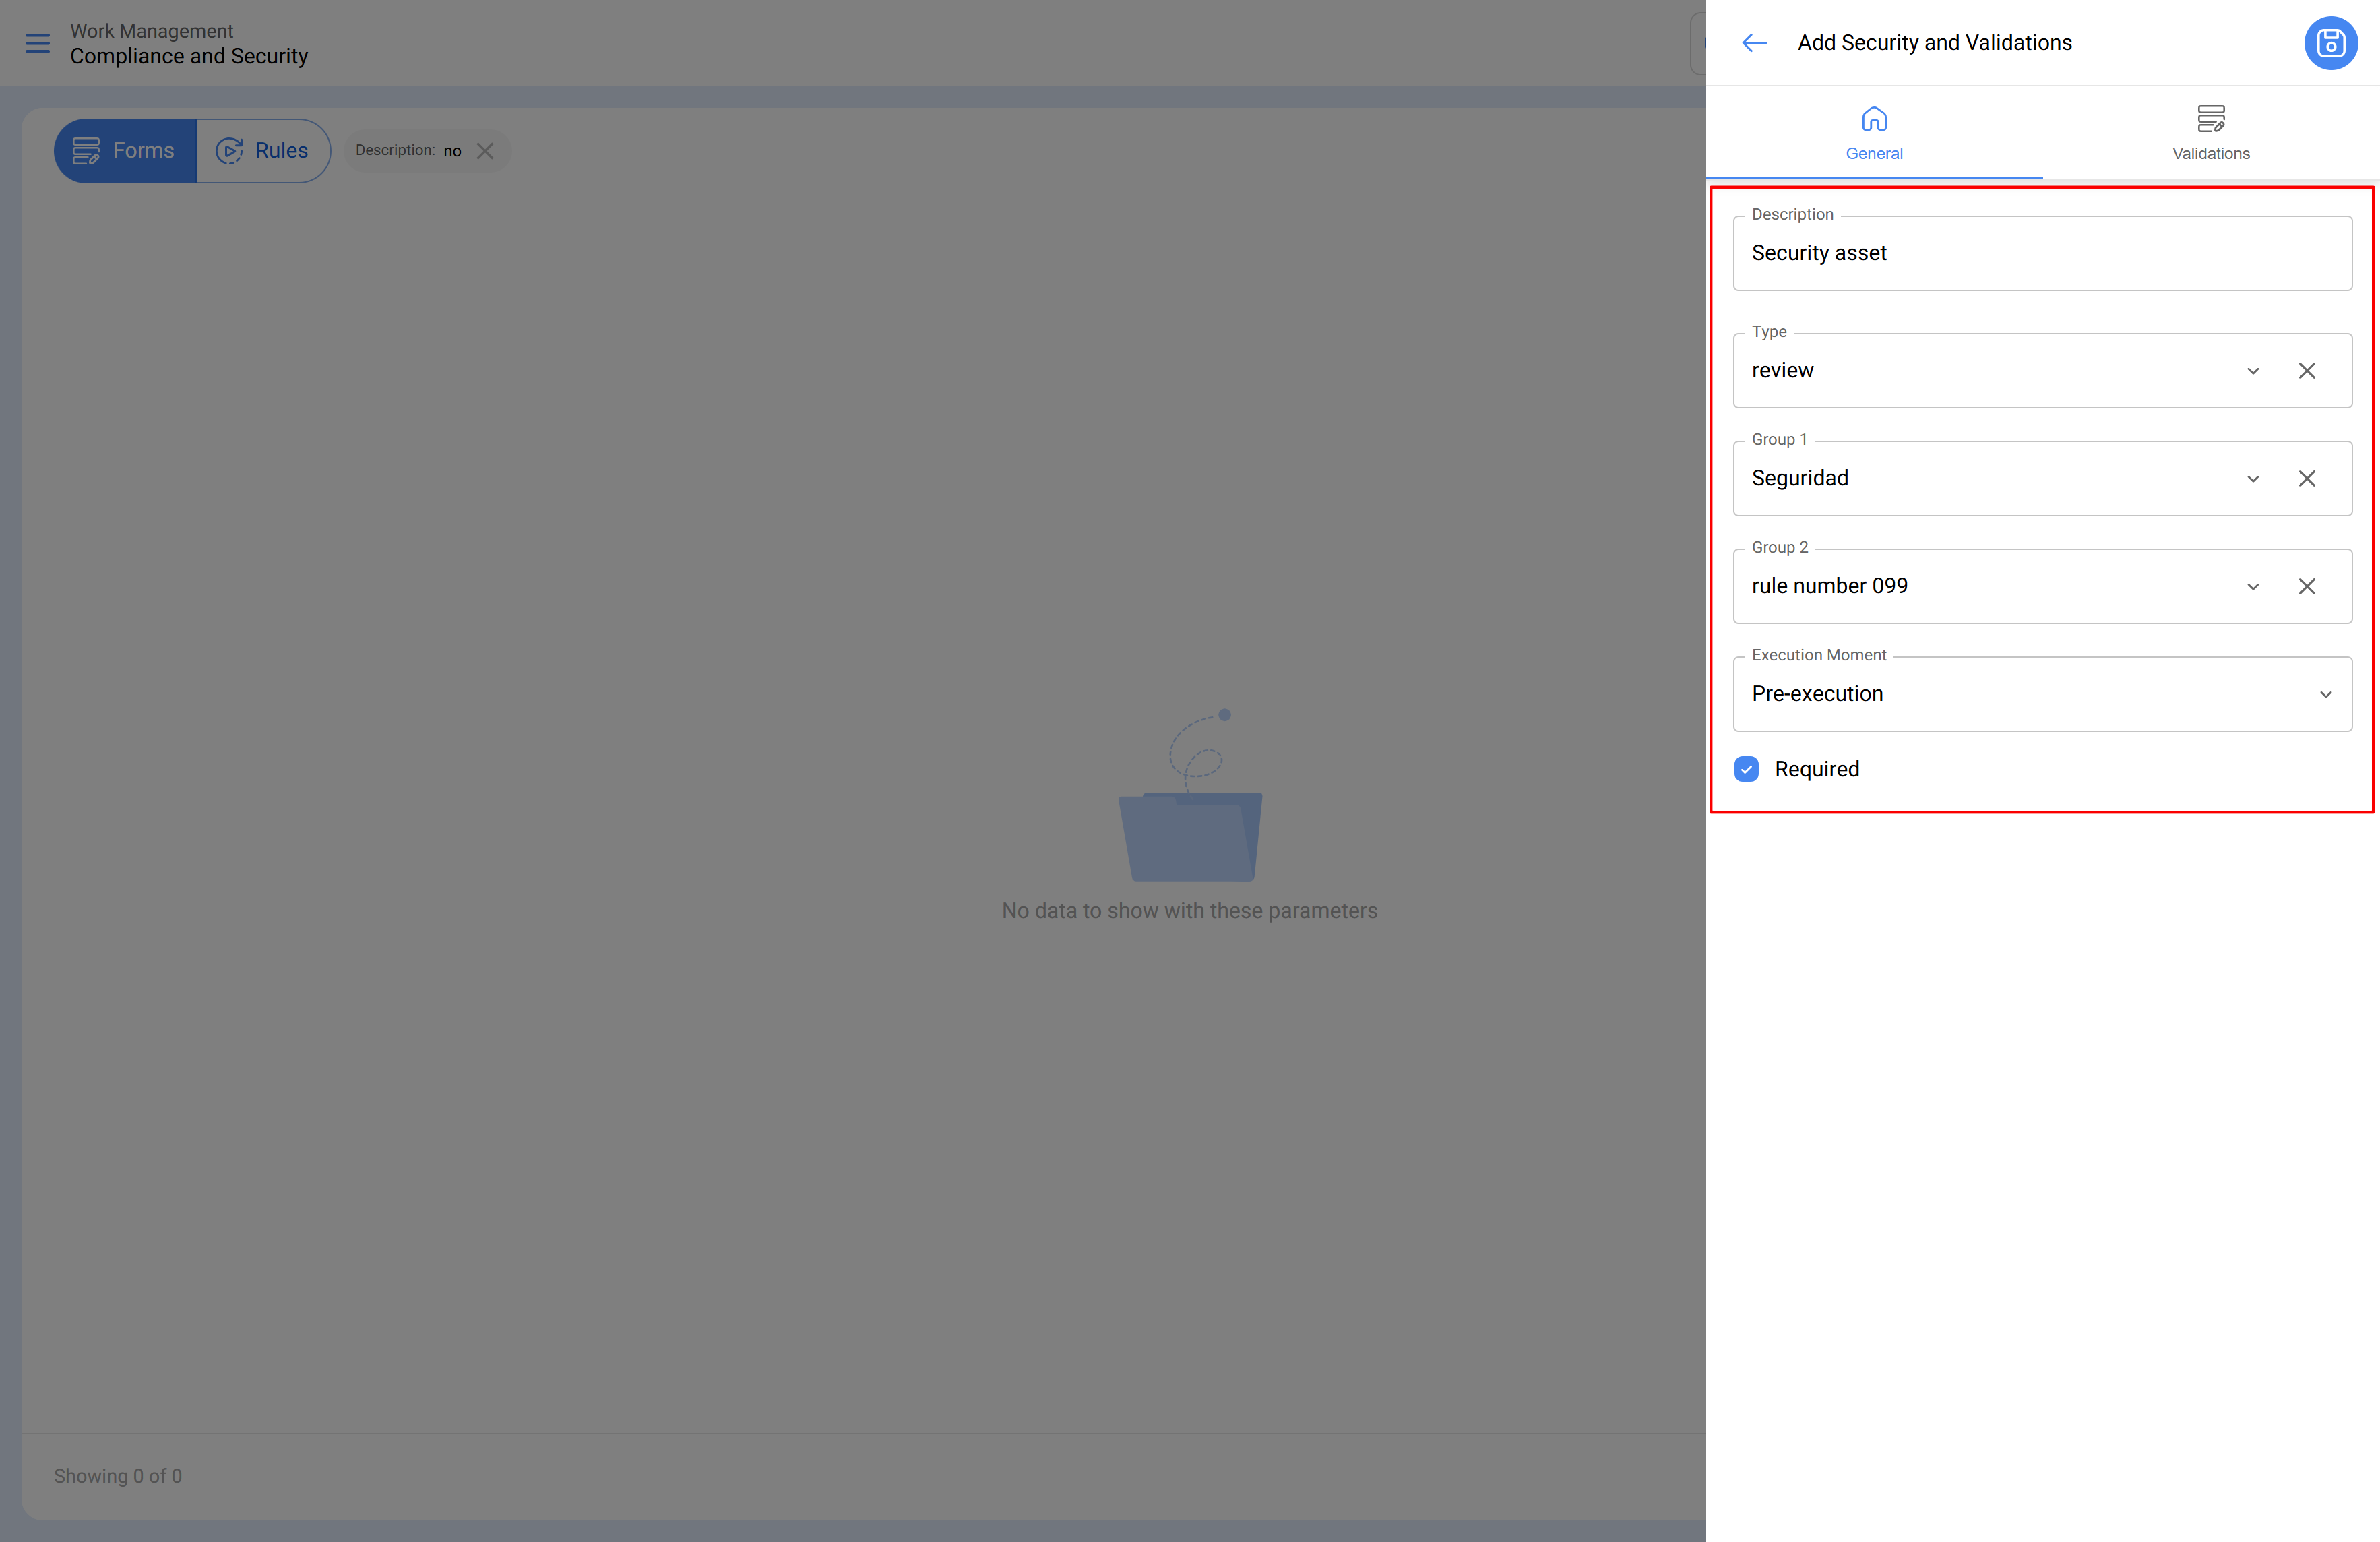
Task: Clear the Group 1 Seguridad selection
Action: coord(2306,479)
